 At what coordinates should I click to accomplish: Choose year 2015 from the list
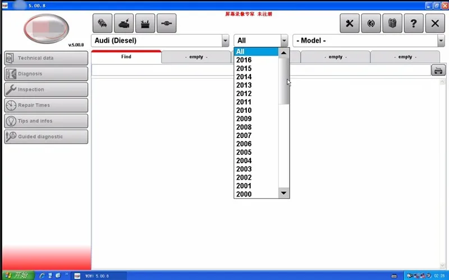256,68
